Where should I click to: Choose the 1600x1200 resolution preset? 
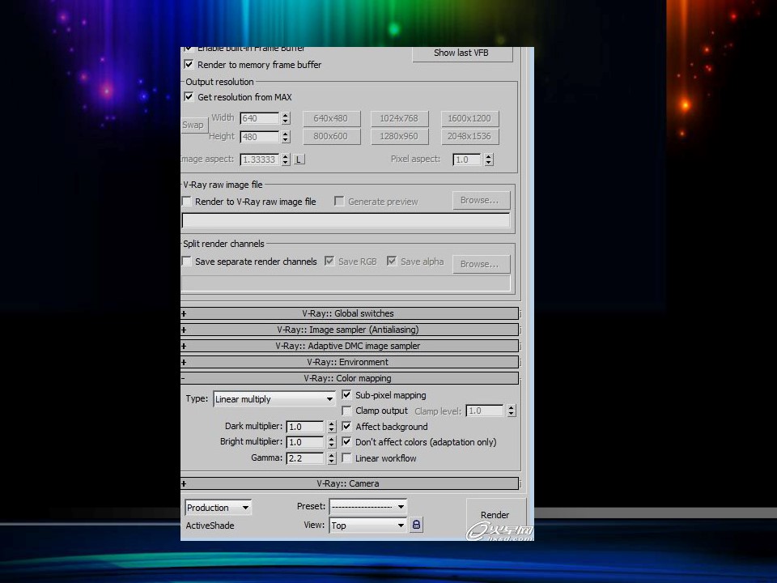point(469,118)
